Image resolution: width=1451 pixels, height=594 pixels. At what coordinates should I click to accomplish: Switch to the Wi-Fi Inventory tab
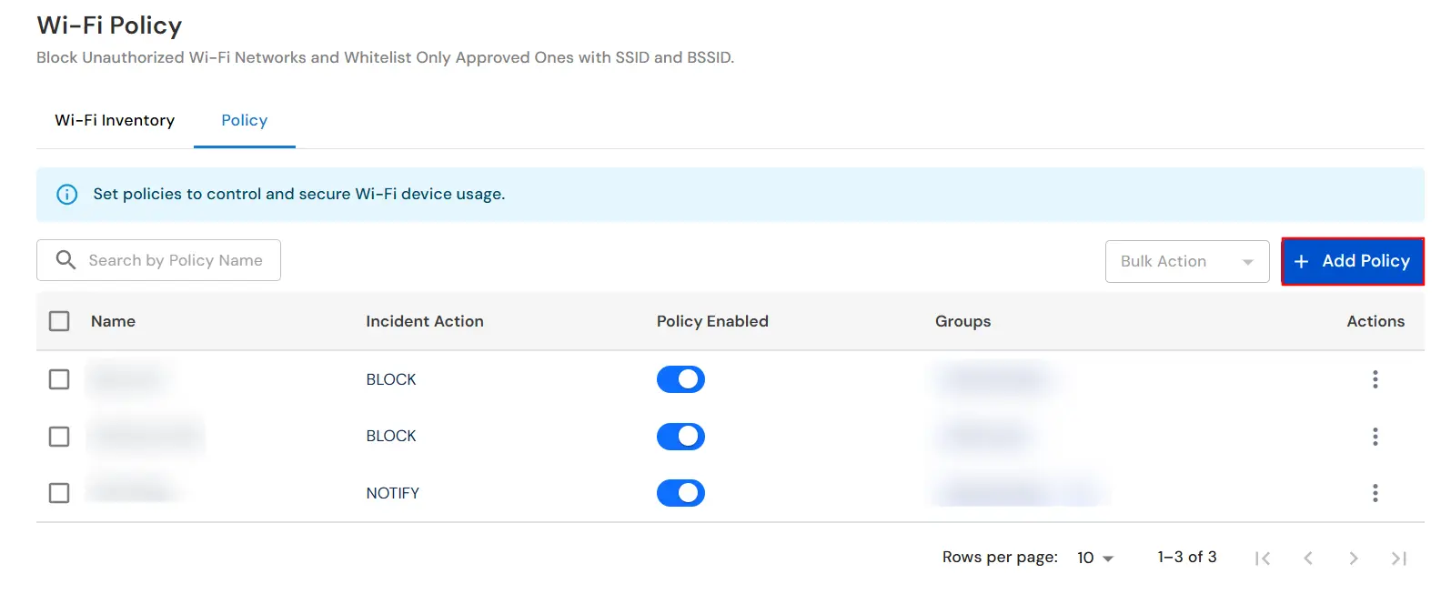[115, 120]
